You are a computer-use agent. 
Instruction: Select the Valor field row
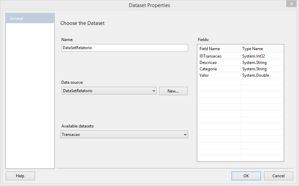click(x=240, y=75)
